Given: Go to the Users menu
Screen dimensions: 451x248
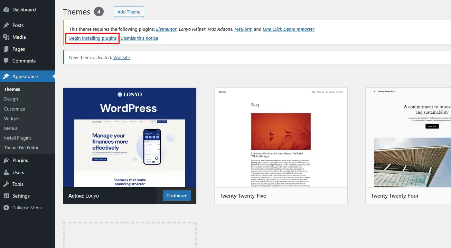Looking at the screenshot, I should (x=28, y=172).
